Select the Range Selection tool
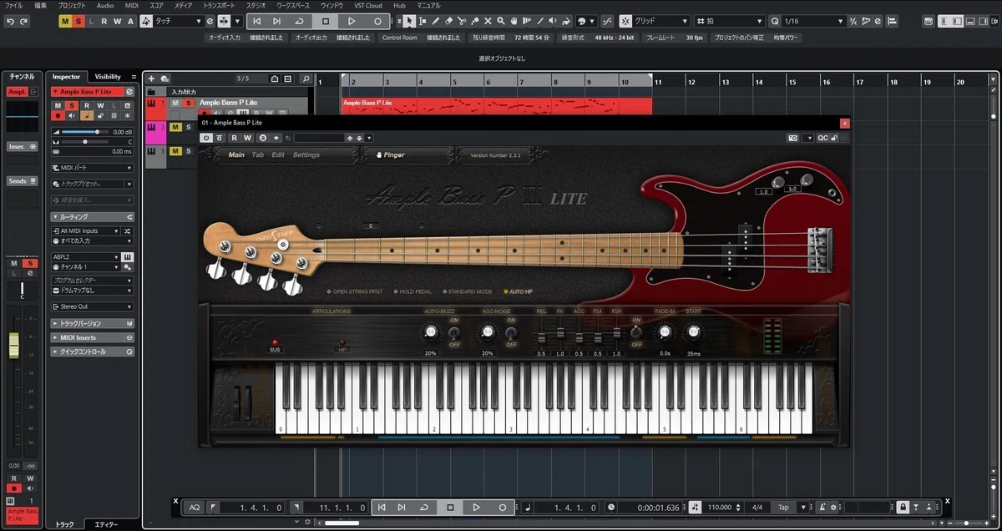Viewport: 1002px width, 531px height. coord(423,21)
